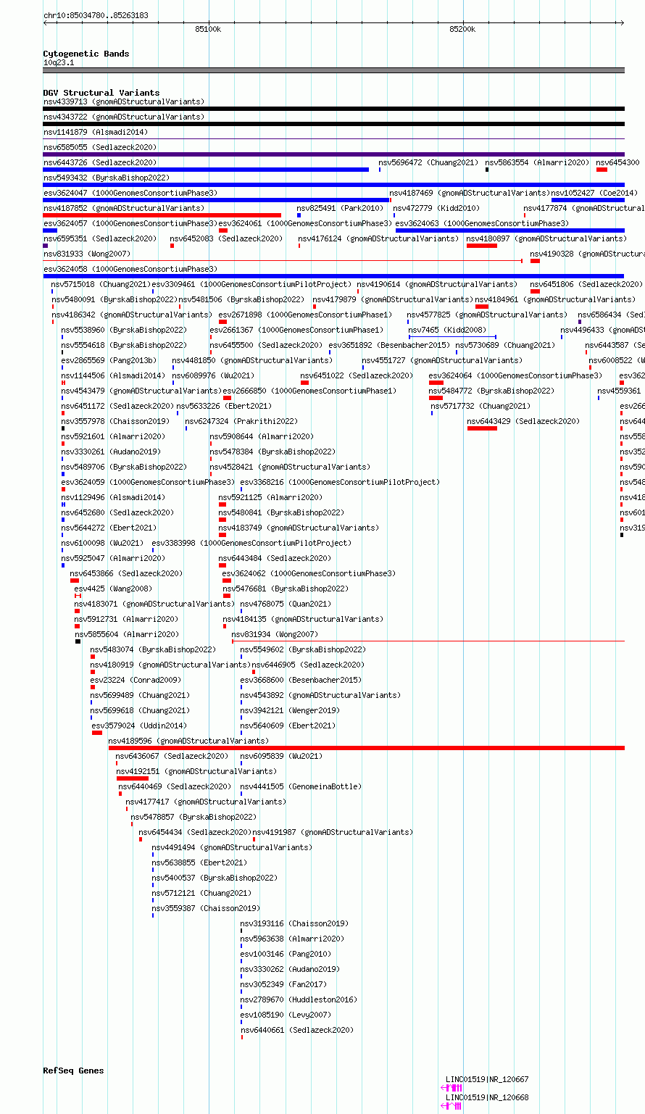Image resolution: width=645 pixels, height=1114 pixels.
Task: Open nsv5863554 (Almarri2020) variant
Action: (538, 163)
